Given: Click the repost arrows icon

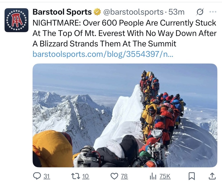Looking at the screenshot, I should pyautogui.click(x=75, y=176).
